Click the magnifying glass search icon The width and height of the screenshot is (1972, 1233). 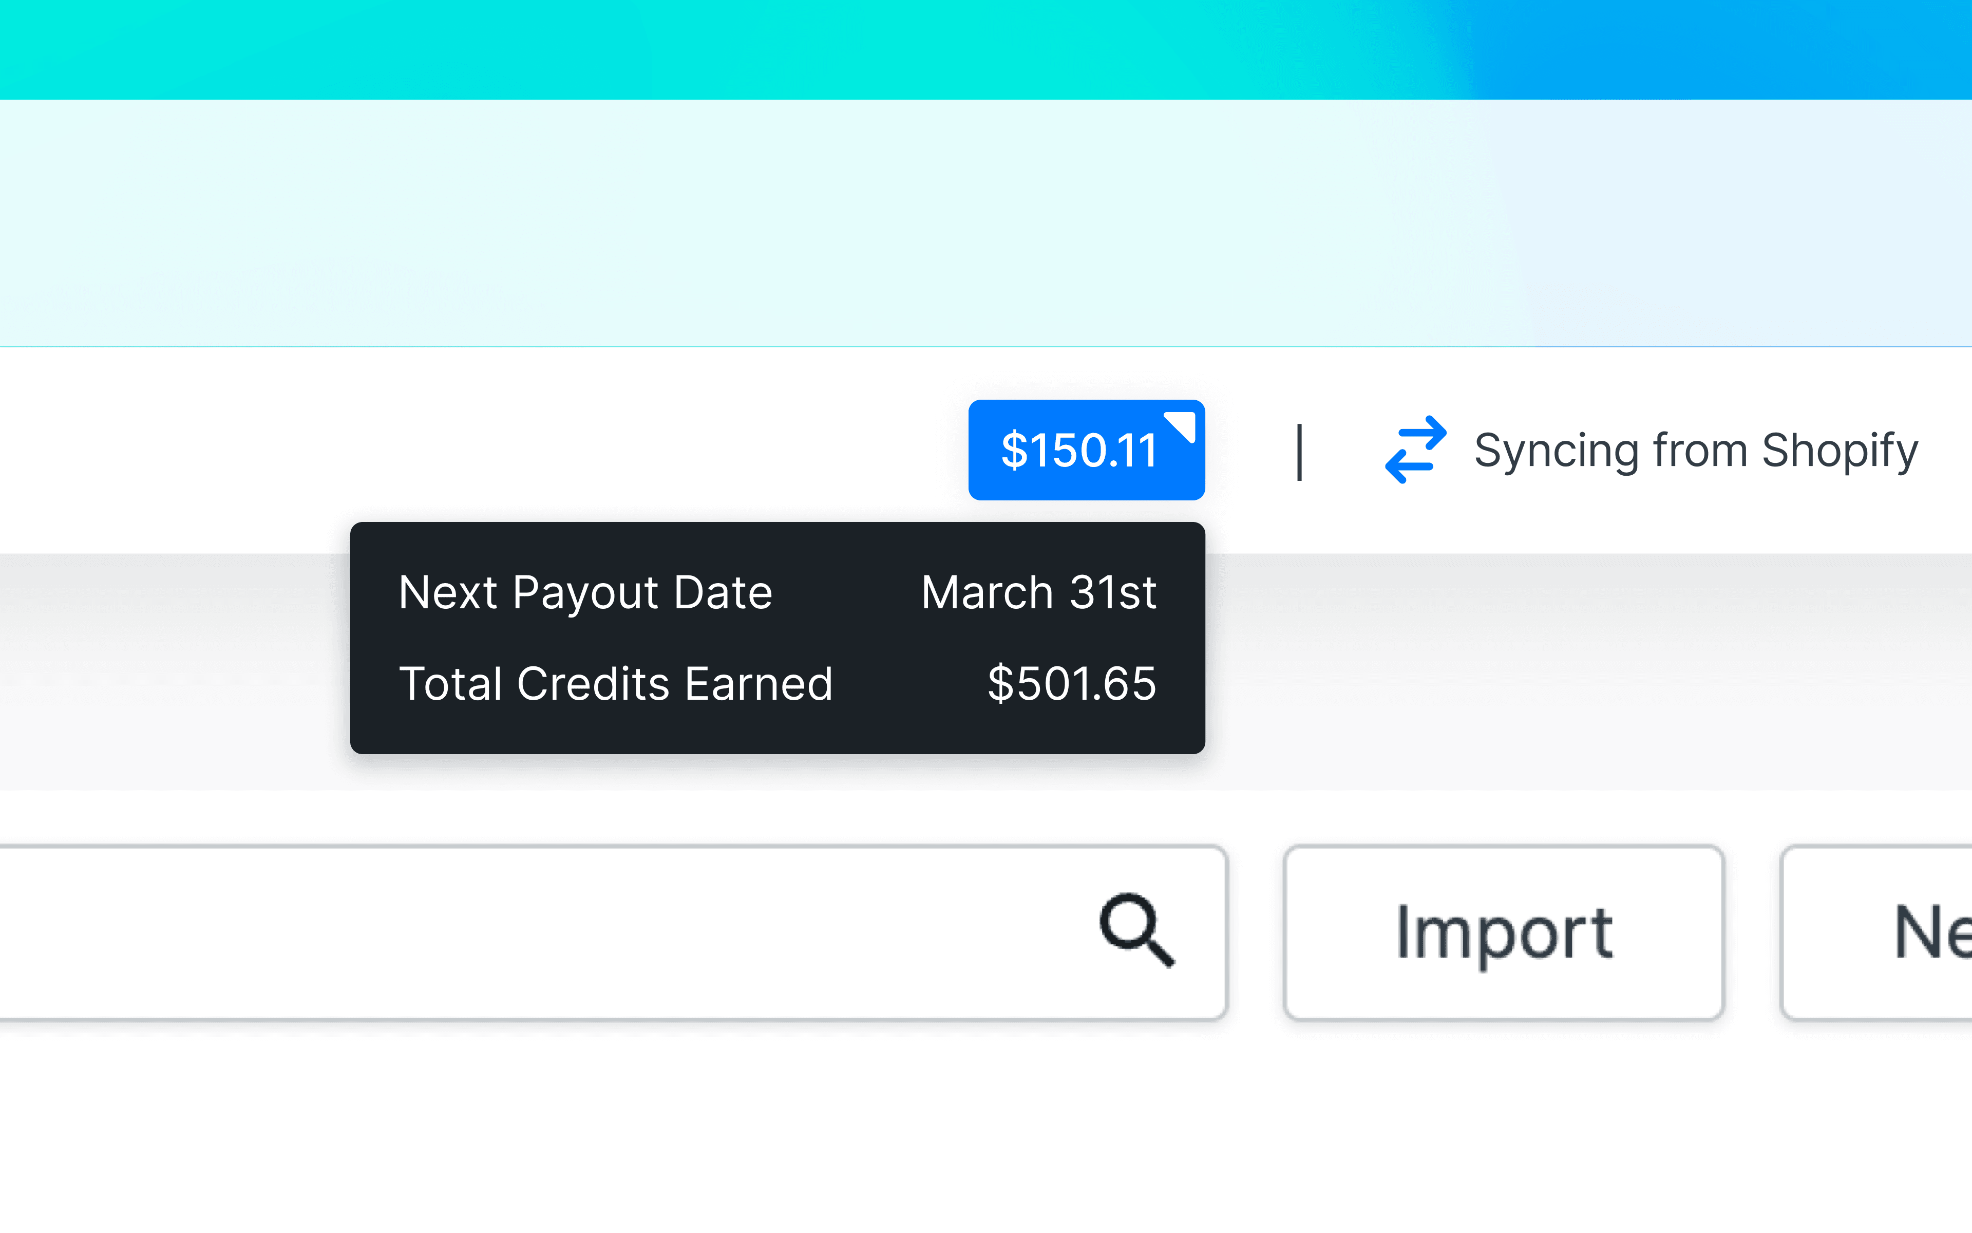point(1137,930)
